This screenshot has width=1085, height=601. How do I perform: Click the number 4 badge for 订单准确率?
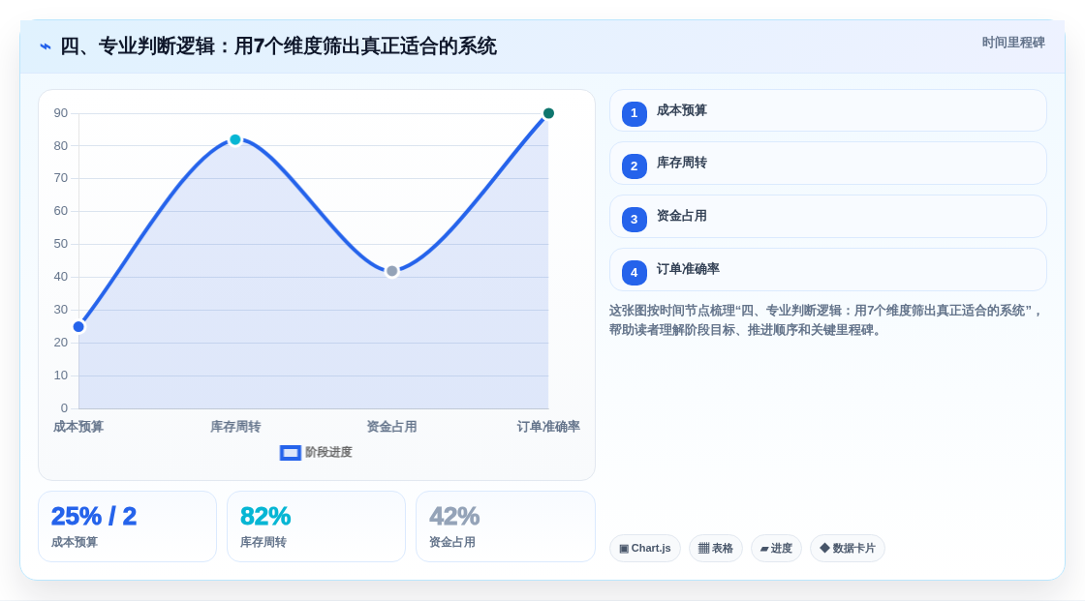[634, 273]
